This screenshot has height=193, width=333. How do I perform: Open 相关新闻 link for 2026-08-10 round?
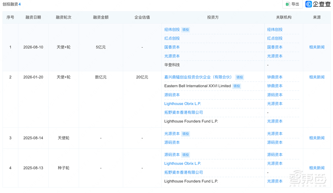[x=317, y=47]
